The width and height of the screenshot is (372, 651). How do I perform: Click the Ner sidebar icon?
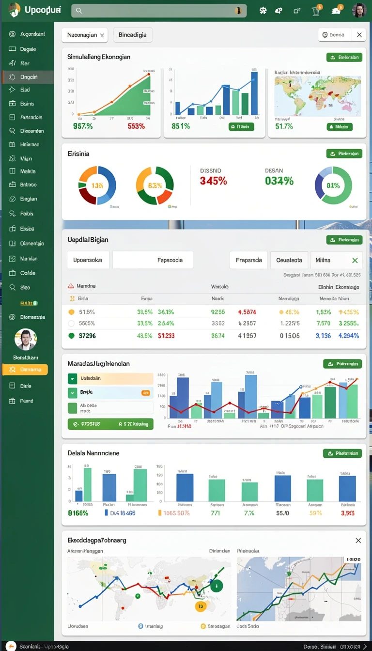click(x=12, y=63)
